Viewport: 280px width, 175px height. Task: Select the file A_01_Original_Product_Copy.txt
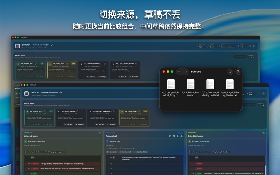click(x=171, y=88)
